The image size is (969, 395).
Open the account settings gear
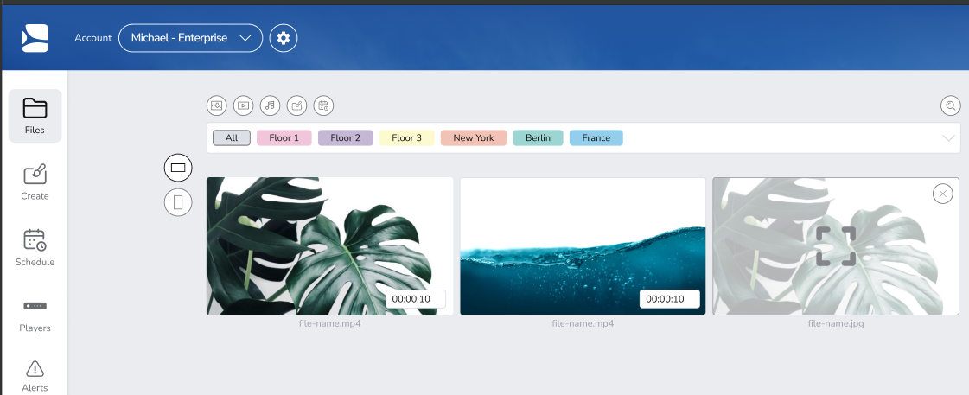[x=284, y=38]
